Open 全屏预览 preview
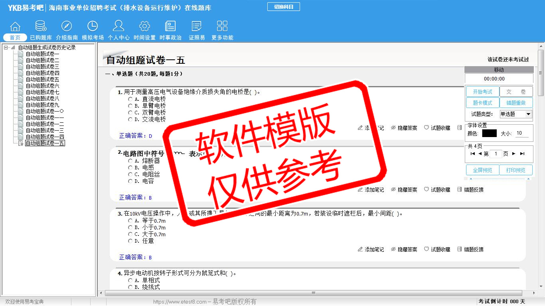545x306 pixels. point(483,170)
